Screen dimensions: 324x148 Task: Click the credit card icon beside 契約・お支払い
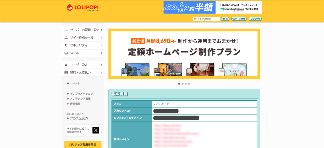click(66, 73)
